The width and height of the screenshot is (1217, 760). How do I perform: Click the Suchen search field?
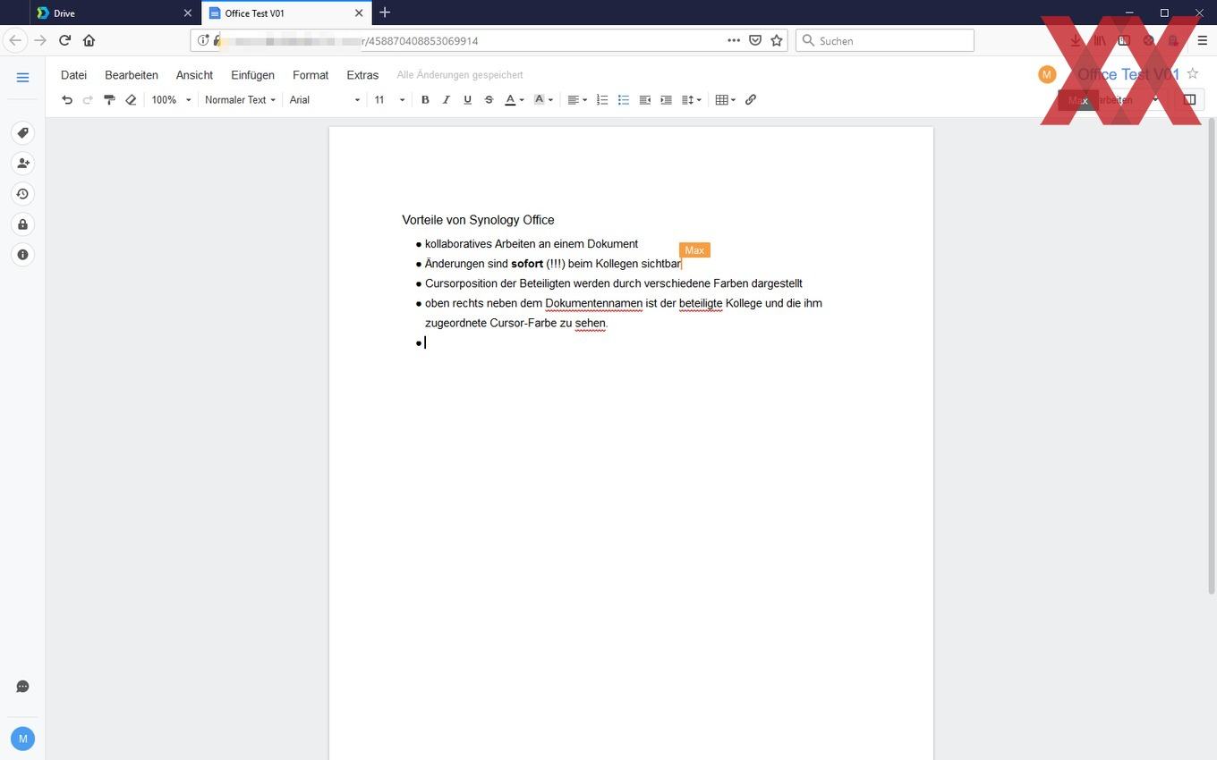coord(884,40)
